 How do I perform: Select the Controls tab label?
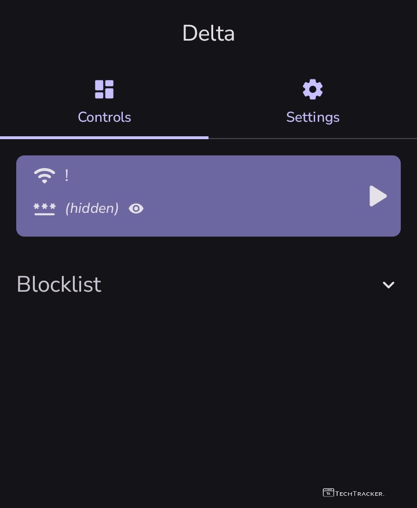coord(104,117)
